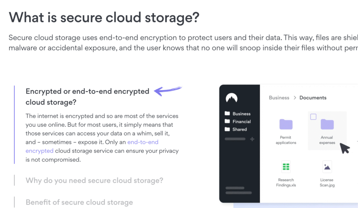Open the License Scan.jpg image file

[327, 167]
